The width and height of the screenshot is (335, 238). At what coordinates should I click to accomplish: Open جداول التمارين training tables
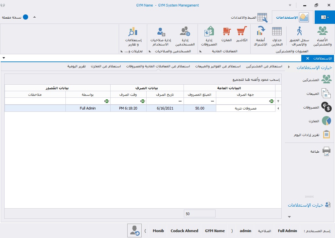tap(277, 36)
